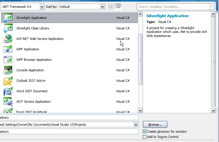Select the 'WPF Application' row text
Screen dimensions: 219x142
(x=28, y=49)
